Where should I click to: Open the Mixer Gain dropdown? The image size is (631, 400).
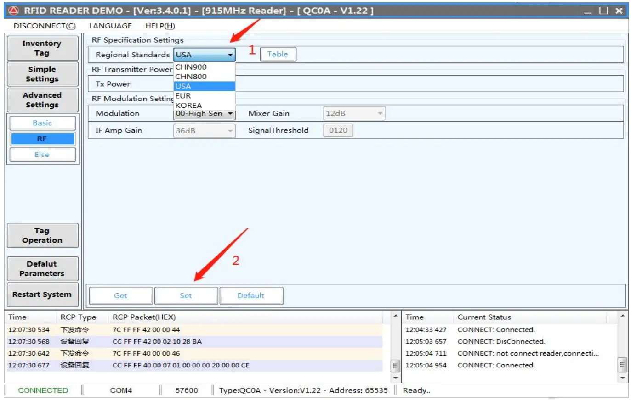[x=354, y=113]
